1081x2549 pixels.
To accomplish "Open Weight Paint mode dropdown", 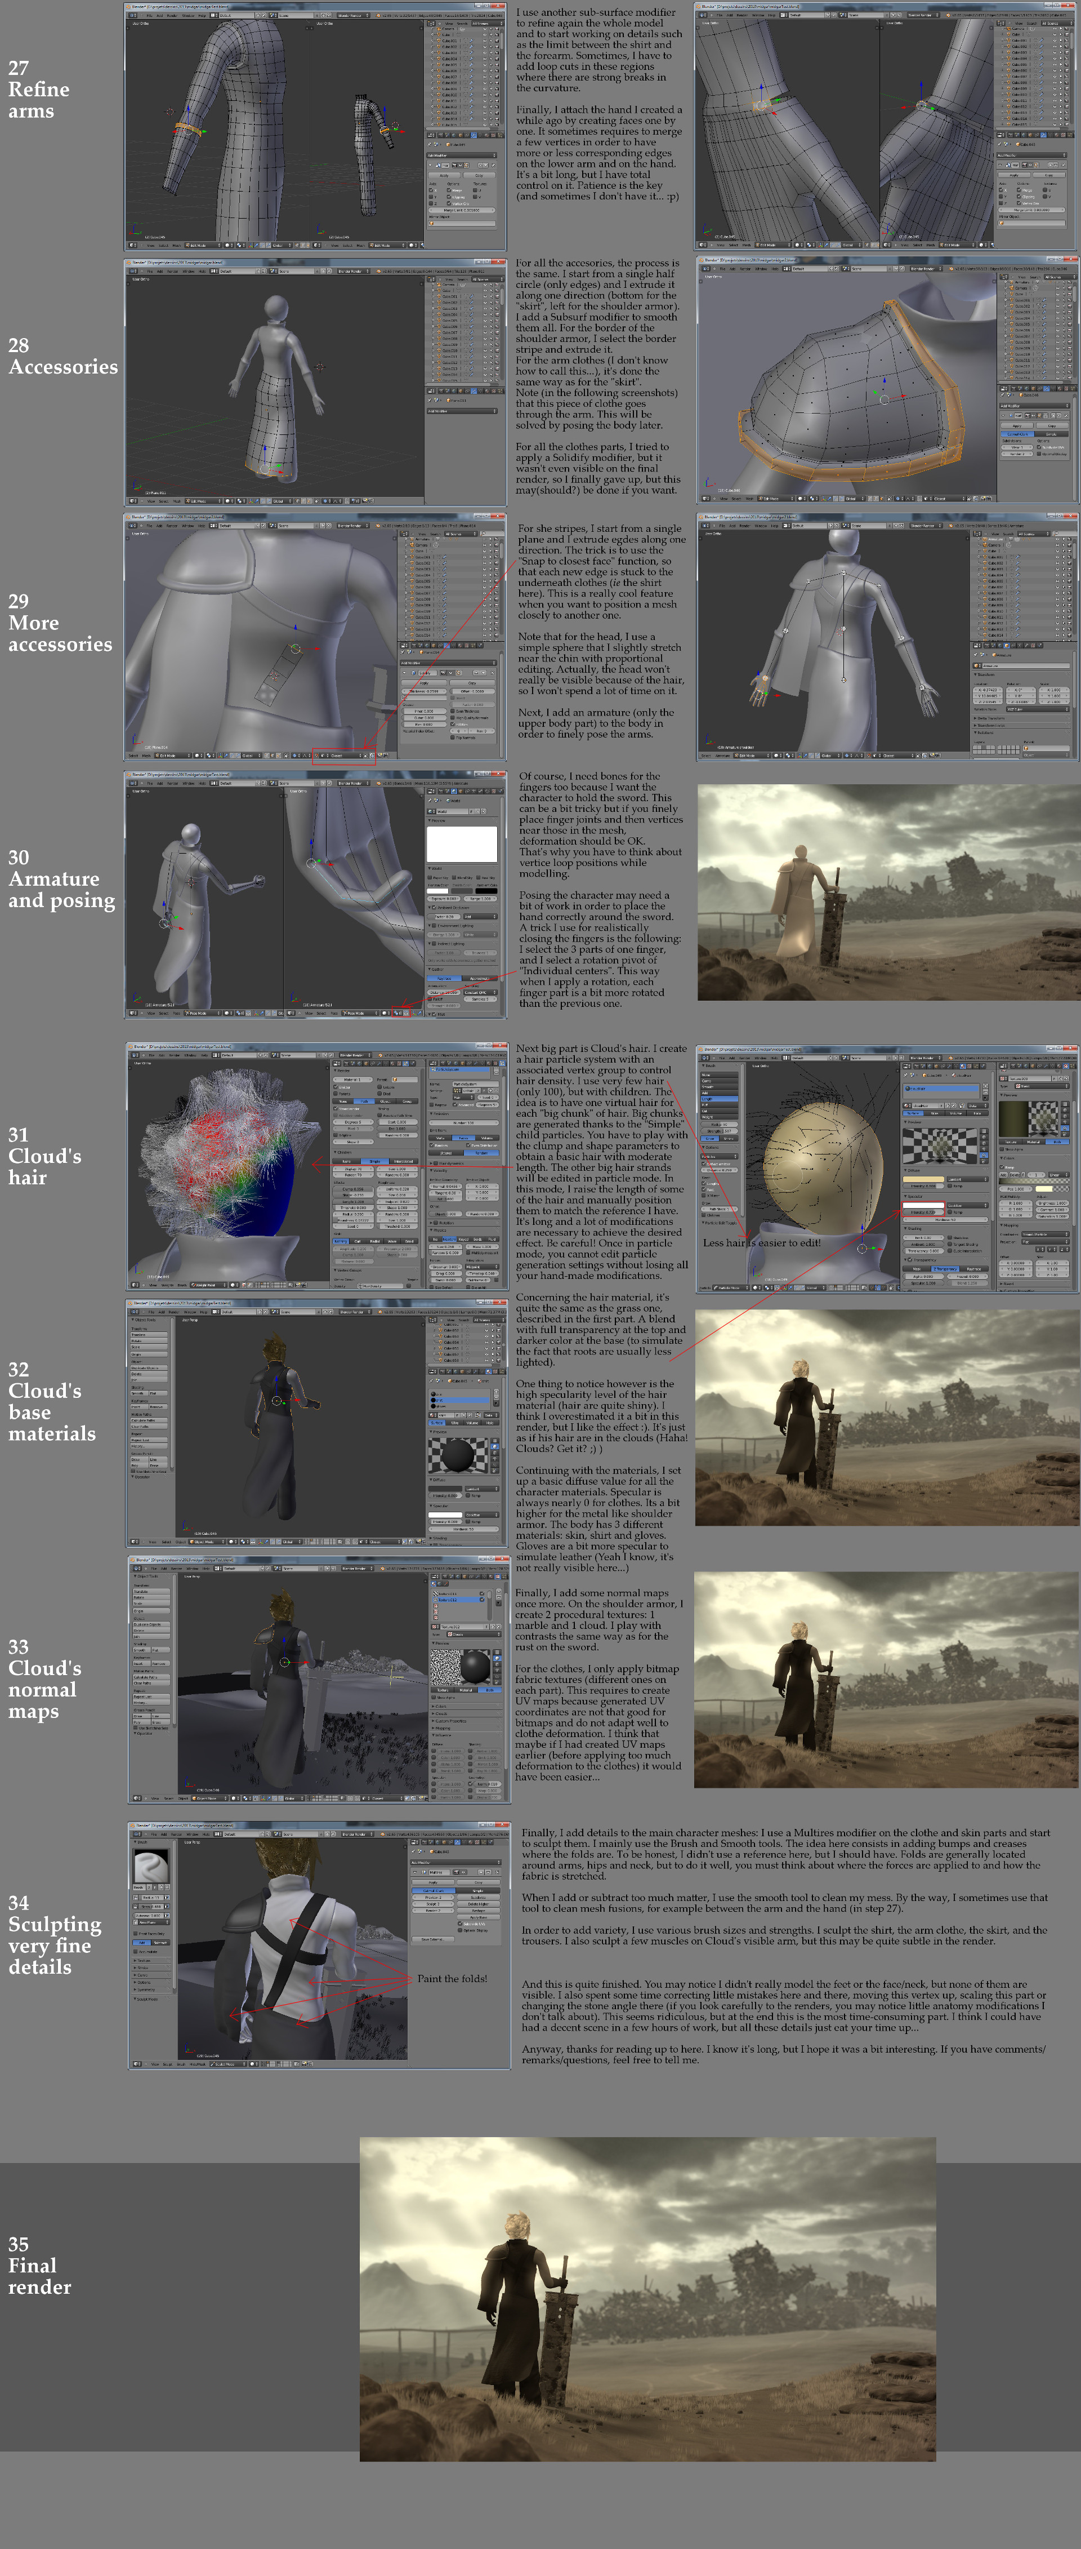I will [209, 1285].
